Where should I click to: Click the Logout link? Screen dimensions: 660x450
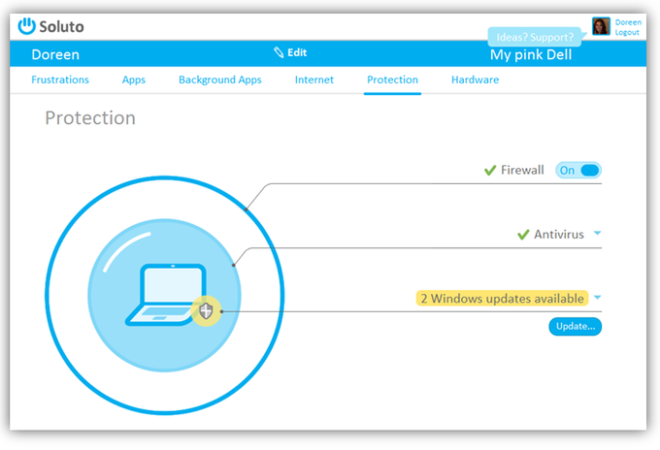coord(627,32)
